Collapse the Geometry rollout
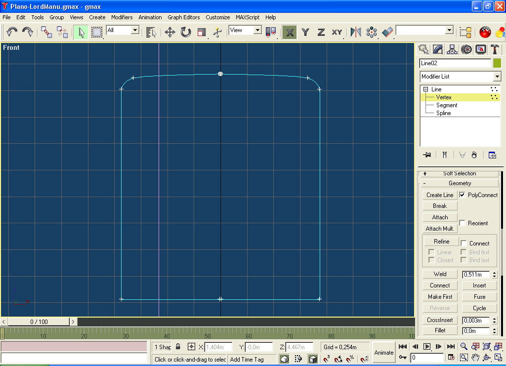 460,183
